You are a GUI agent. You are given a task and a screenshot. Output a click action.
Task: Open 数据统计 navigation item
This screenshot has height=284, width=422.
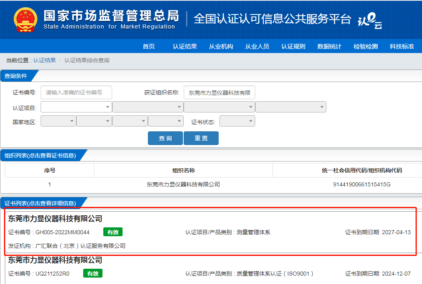tap(330, 46)
